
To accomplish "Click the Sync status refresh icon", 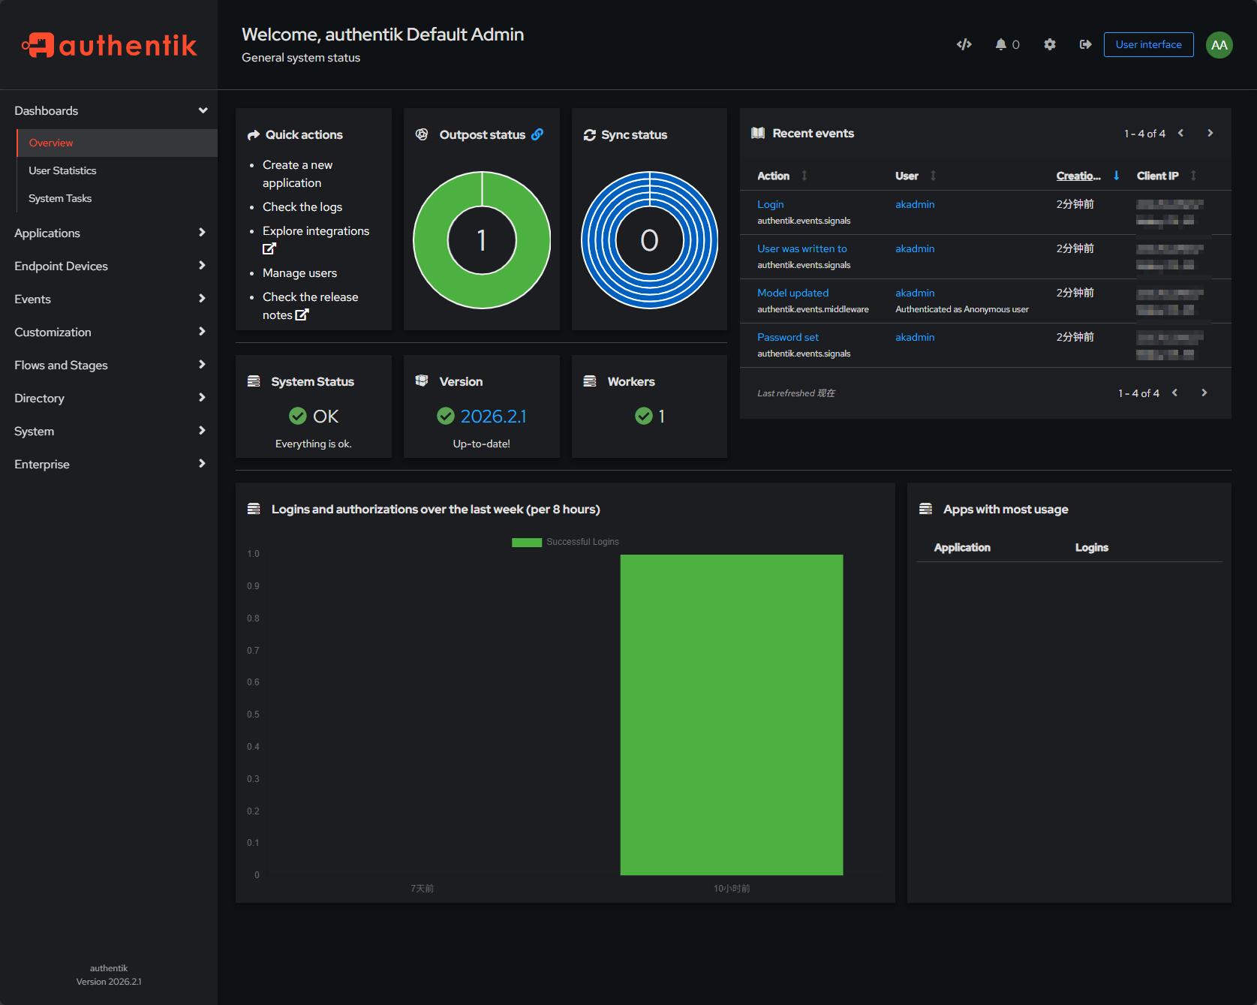I will [590, 135].
